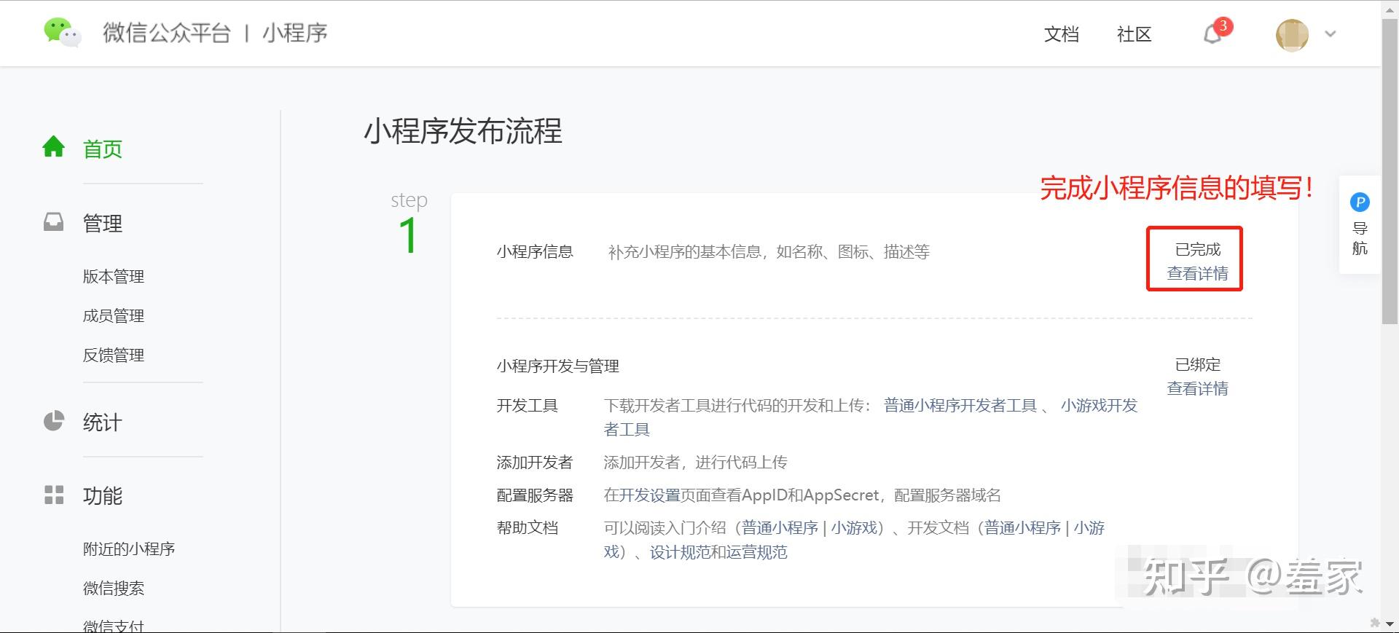Click the blue P navigation icon

coord(1360,202)
